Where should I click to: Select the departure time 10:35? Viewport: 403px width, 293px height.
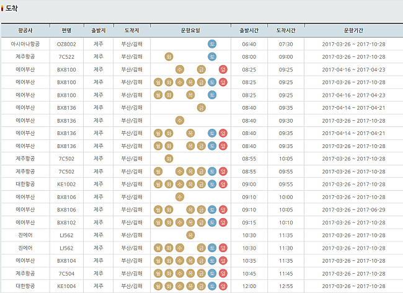[x=249, y=261]
